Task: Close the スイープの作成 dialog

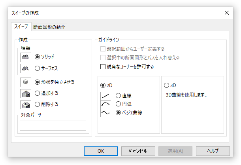Action: click(x=227, y=13)
